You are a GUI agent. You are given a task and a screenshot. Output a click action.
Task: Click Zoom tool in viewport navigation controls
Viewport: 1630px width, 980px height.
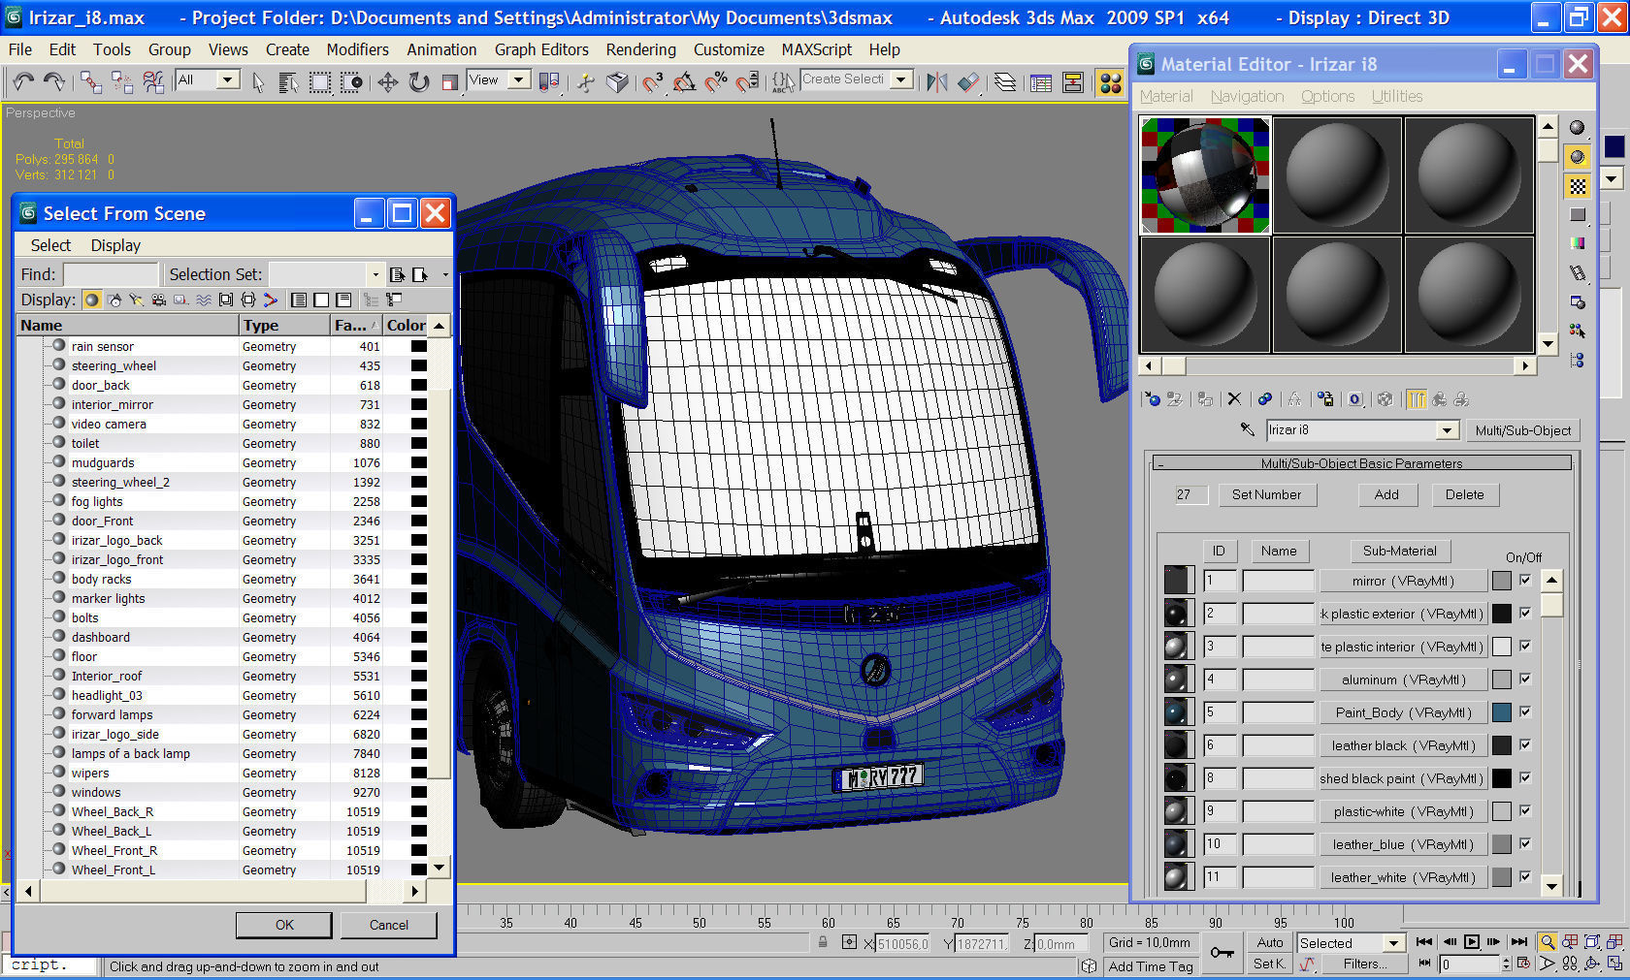tap(1548, 942)
